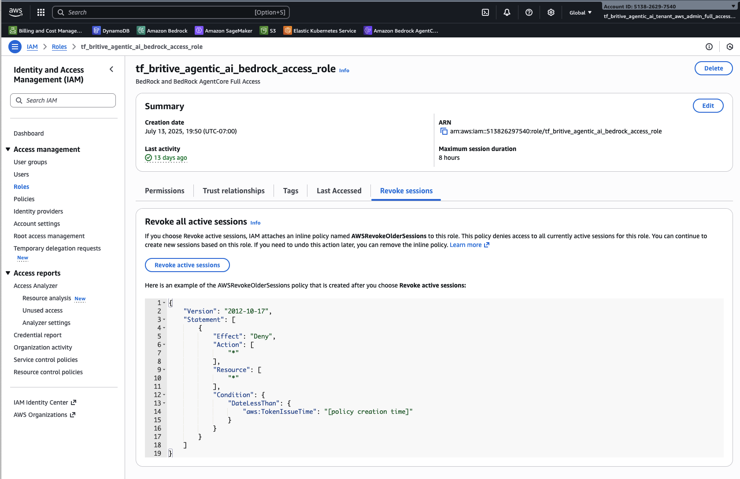Launch the CloudShell terminal icon
This screenshot has height=479, width=740.
click(485, 12)
